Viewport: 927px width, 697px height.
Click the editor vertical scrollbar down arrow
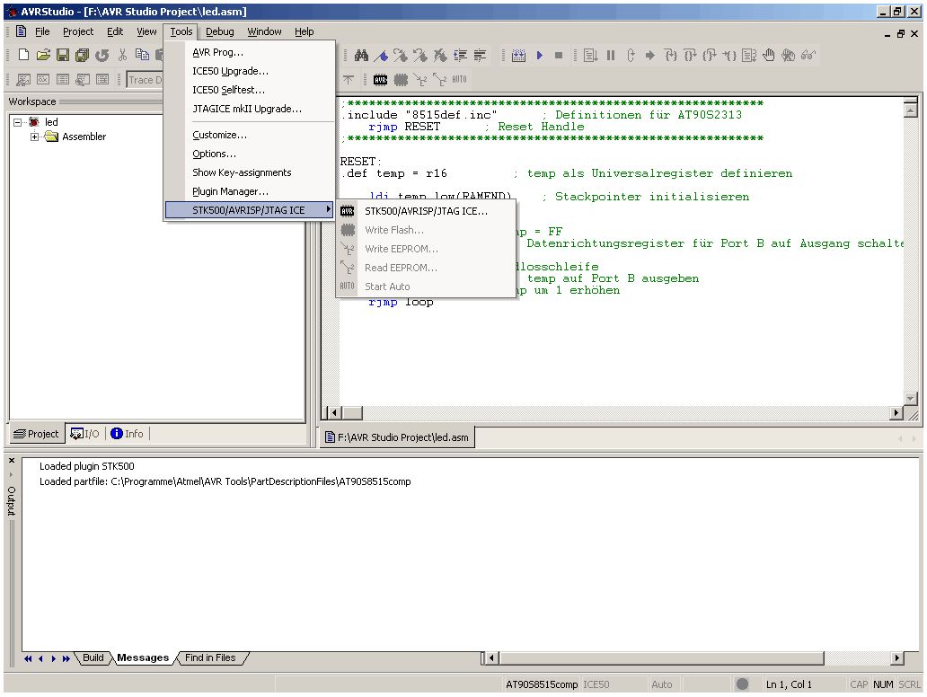(911, 398)
